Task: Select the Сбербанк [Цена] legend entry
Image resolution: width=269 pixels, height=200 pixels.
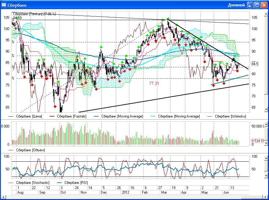Action: (x=25, y=116)
